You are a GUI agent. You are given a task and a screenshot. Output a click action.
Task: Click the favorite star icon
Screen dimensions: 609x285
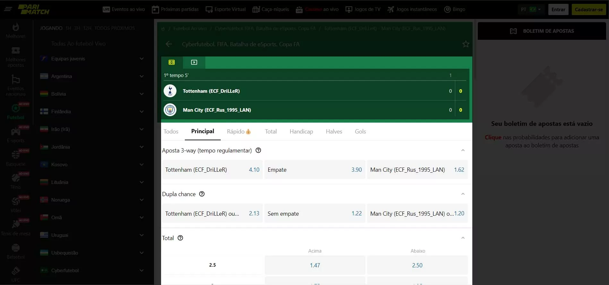click(466, 44)
